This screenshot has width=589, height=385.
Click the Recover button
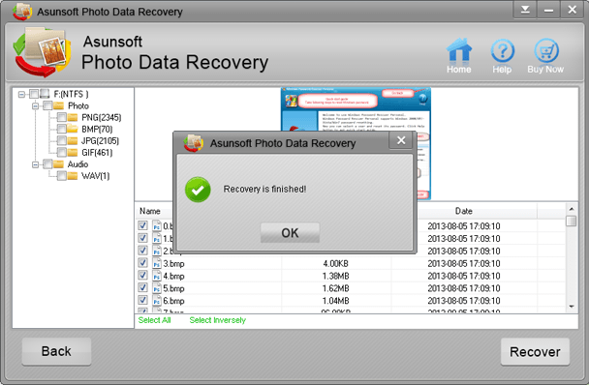click(x=535, y=351)
